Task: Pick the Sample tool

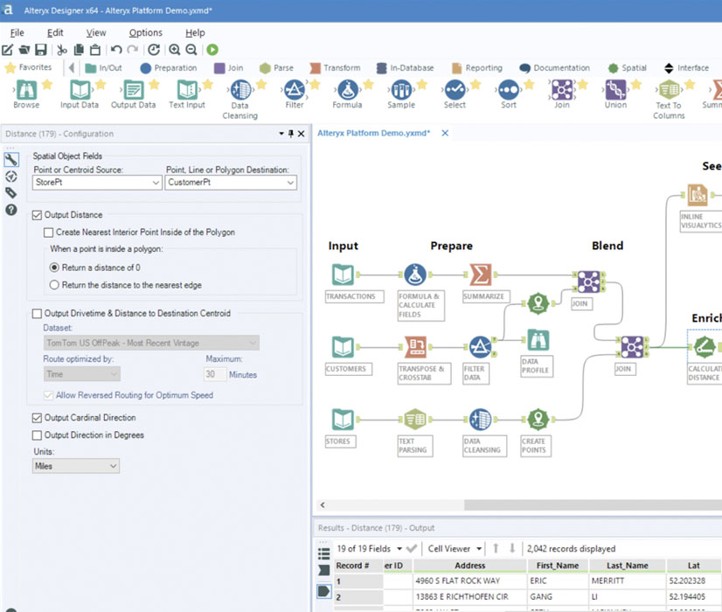Action: 401,90
